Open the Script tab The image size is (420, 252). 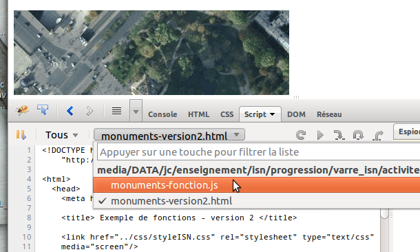[255, 114]
